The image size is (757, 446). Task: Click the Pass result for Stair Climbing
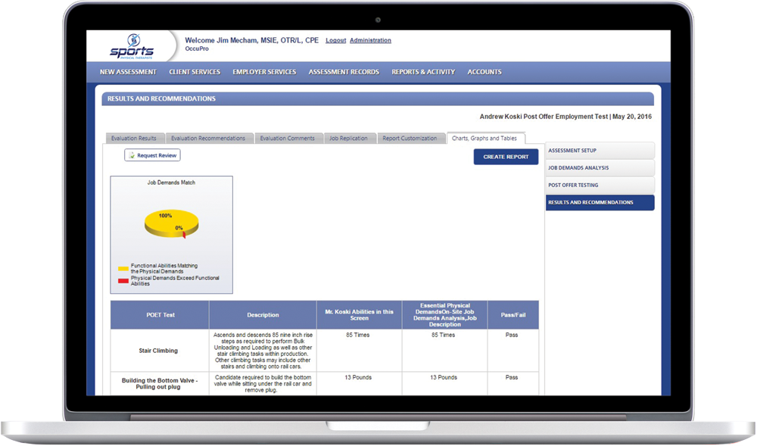pyautogui.click(x=512, y=335)
